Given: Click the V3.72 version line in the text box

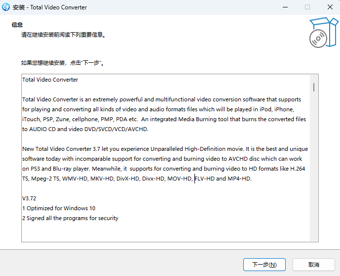Looking at the screenshot, I should pyautogui.click(x=30, y=198).
